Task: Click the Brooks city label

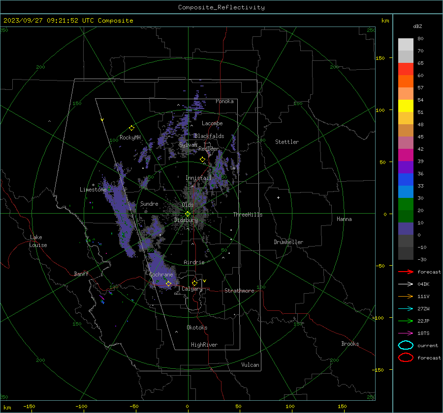Action: [350, 344]
